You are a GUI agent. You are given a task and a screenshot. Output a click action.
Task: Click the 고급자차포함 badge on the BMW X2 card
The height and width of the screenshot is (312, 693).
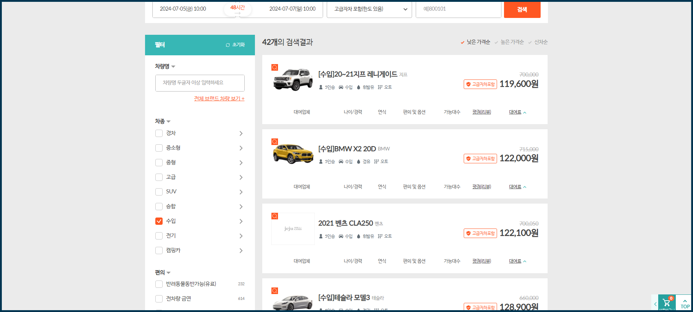(x=480, y=159)
